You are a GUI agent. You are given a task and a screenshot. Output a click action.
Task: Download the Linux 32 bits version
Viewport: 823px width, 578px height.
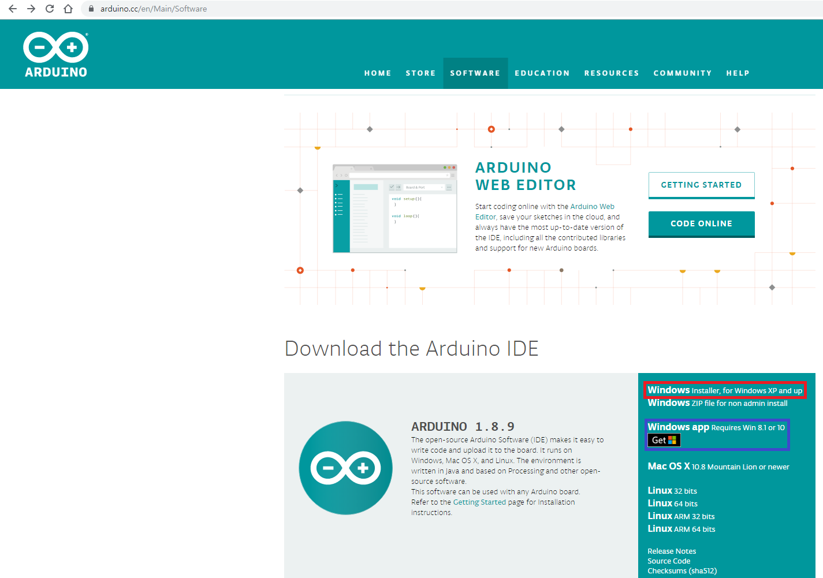(672, 491)
